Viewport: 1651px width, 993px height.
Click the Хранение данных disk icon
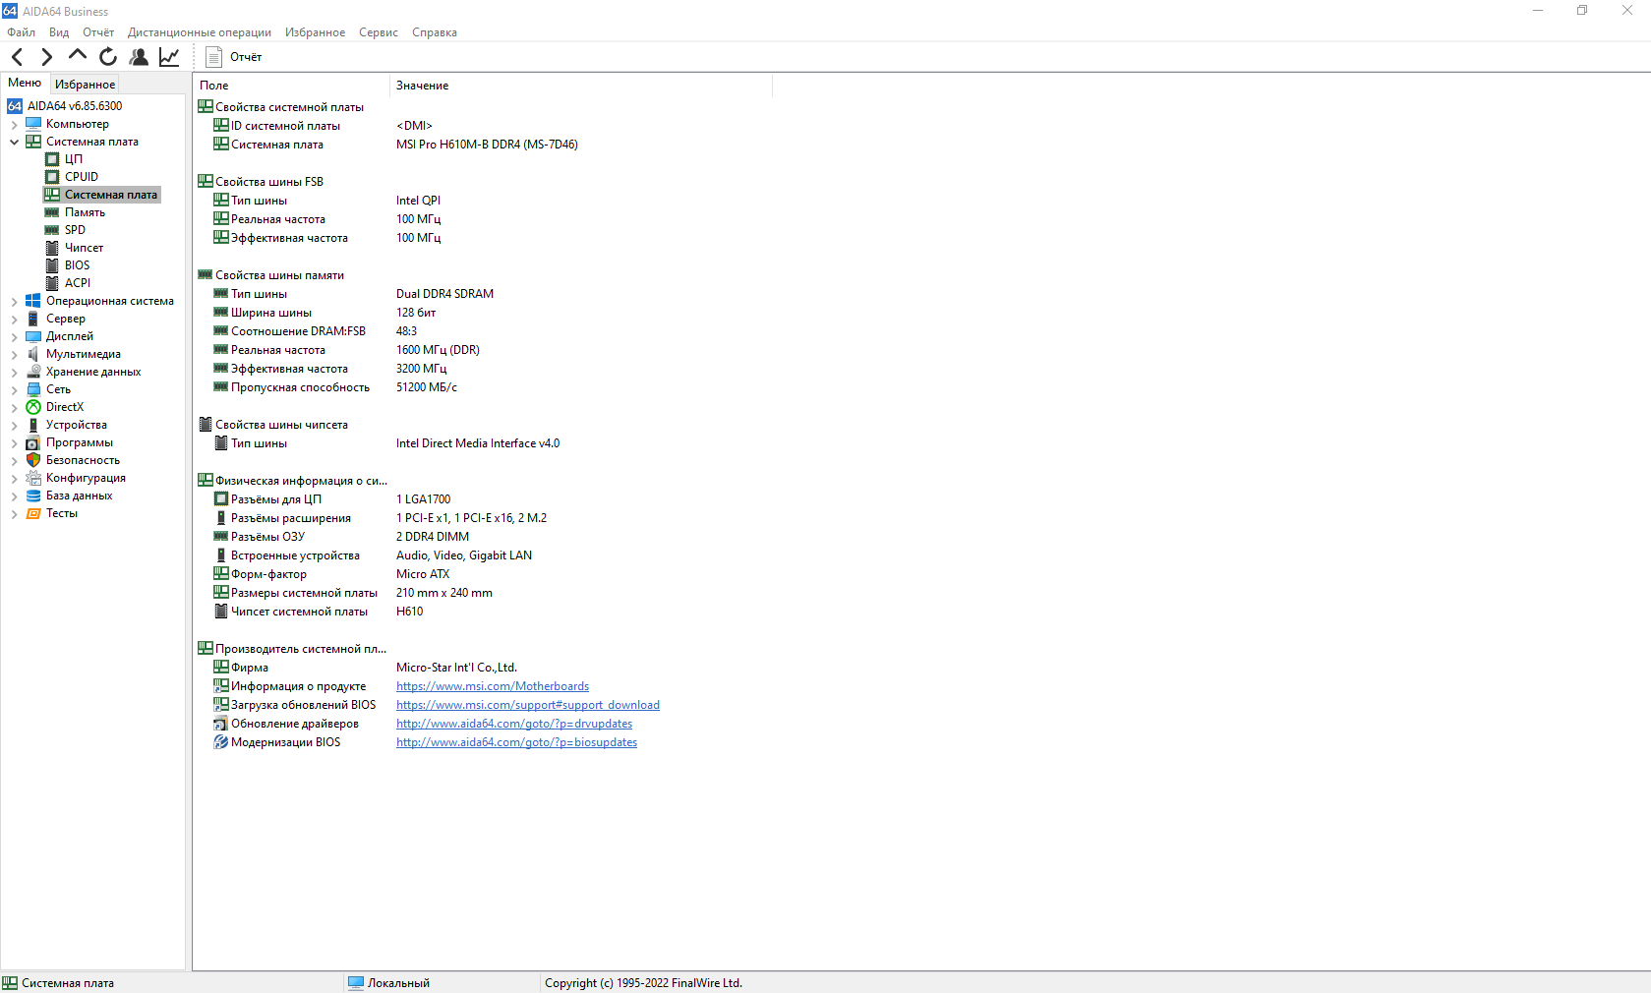tap(33, 372)
